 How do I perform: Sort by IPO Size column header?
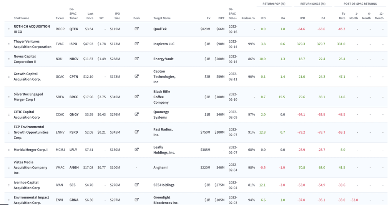tap(117, 16)
